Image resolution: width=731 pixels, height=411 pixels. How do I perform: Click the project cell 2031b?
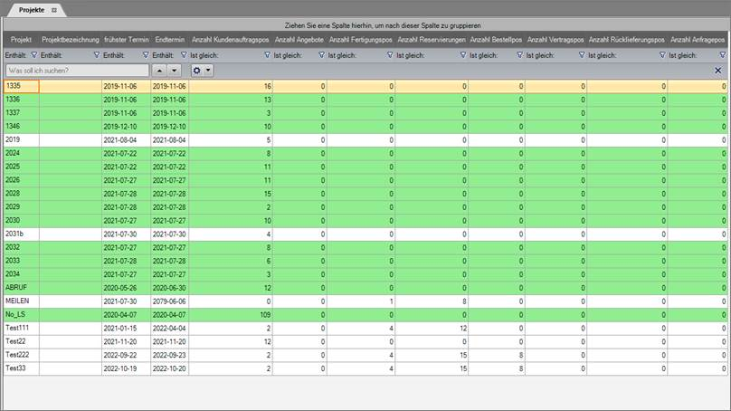pos(18,234)
